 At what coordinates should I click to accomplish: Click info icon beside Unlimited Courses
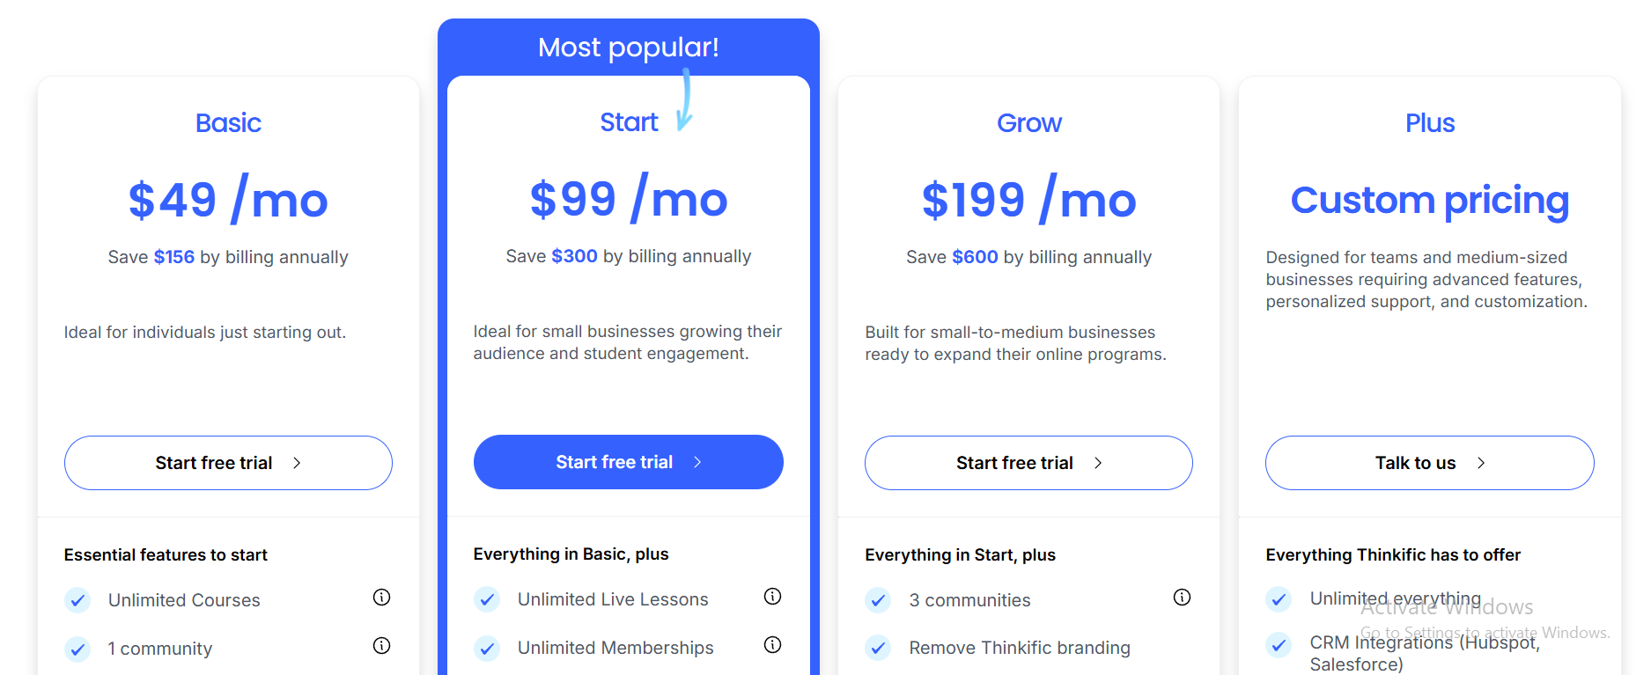click(x=381, y=598)
